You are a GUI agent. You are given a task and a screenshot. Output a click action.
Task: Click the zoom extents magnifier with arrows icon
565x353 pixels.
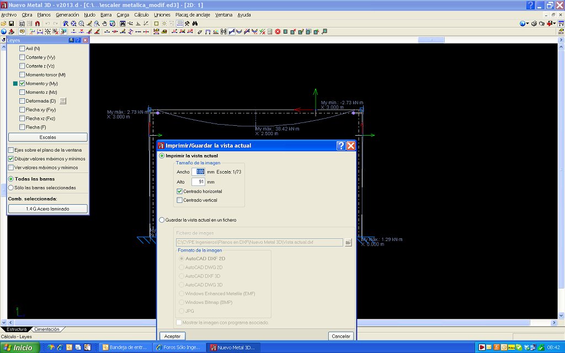point(73,23)
